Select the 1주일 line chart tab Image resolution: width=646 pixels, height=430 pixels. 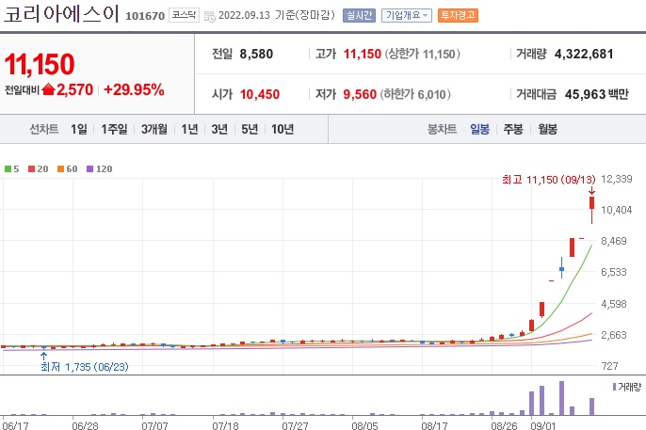[114, 129]
